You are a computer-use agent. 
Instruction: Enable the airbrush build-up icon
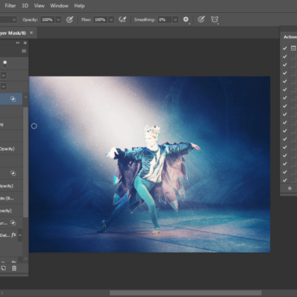tap(123, 20)
